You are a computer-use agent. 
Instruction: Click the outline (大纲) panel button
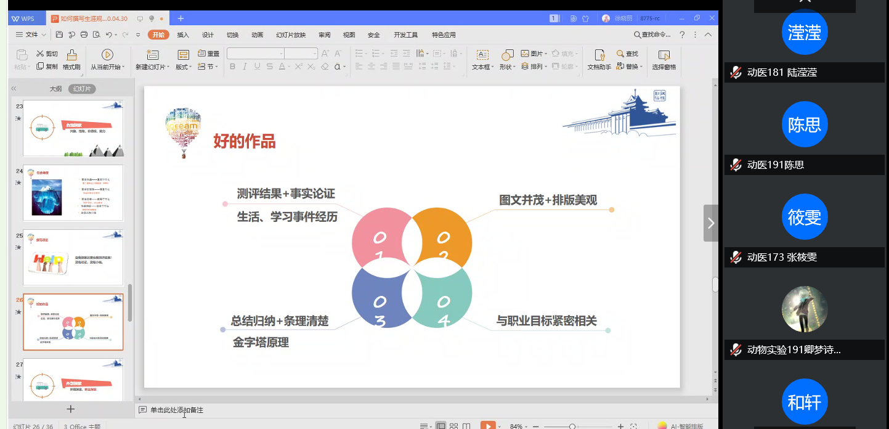point(55,89)
